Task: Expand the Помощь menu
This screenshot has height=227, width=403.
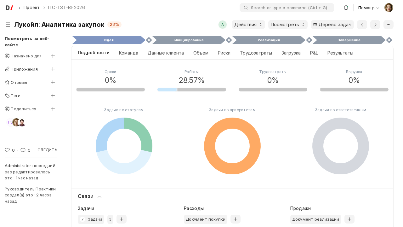Action: point(369,8)
